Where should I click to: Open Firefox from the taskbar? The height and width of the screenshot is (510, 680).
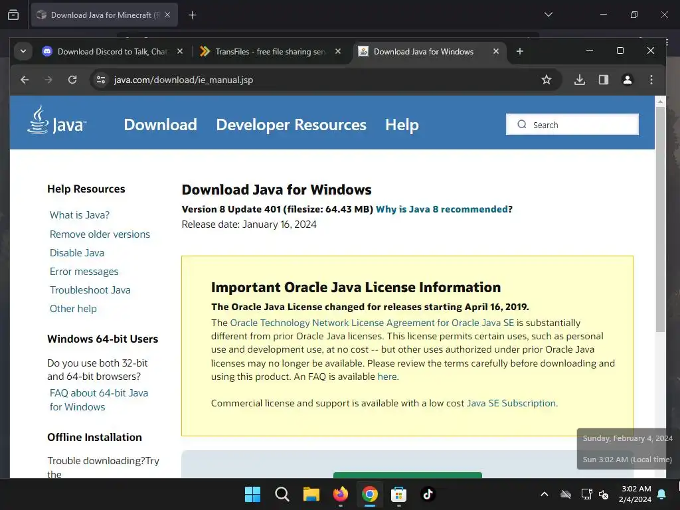pos(341,494)
